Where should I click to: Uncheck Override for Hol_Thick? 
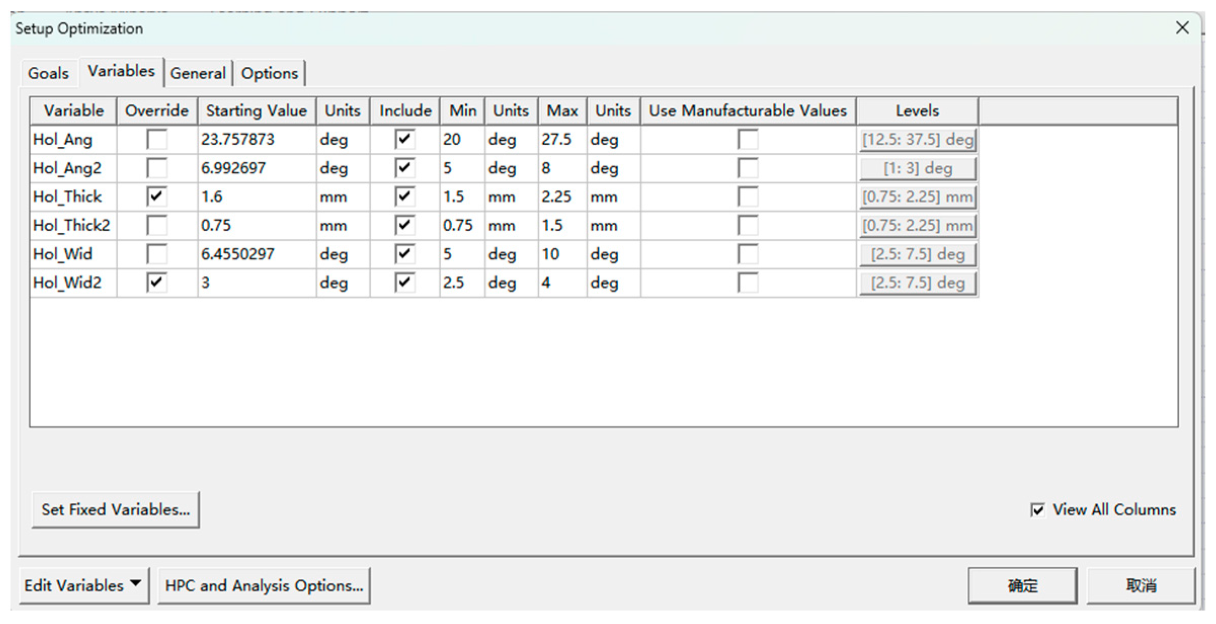click(x=156, y=196)
